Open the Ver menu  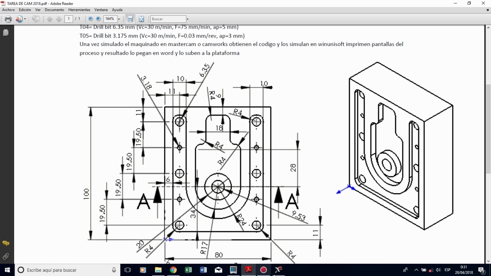38,10
